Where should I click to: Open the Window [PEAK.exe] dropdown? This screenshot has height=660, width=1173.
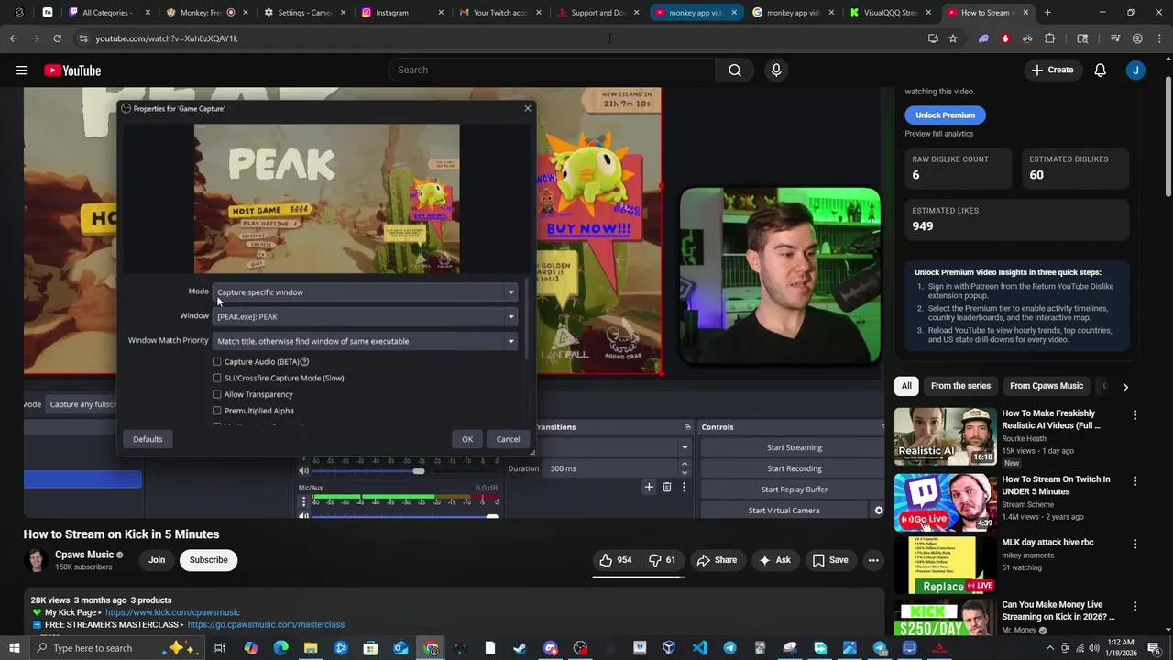click(366, 316)
